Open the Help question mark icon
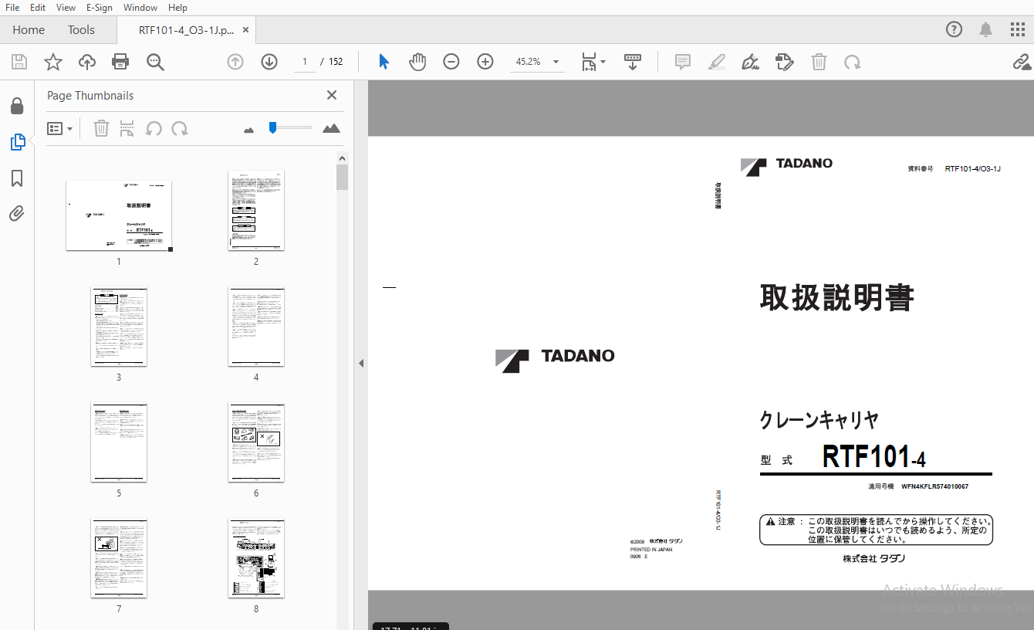The height and width of the screenshot is (630, 1034). [955, 30]
